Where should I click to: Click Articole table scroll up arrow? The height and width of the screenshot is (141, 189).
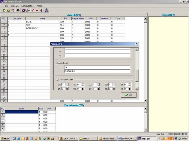point(145,19)
